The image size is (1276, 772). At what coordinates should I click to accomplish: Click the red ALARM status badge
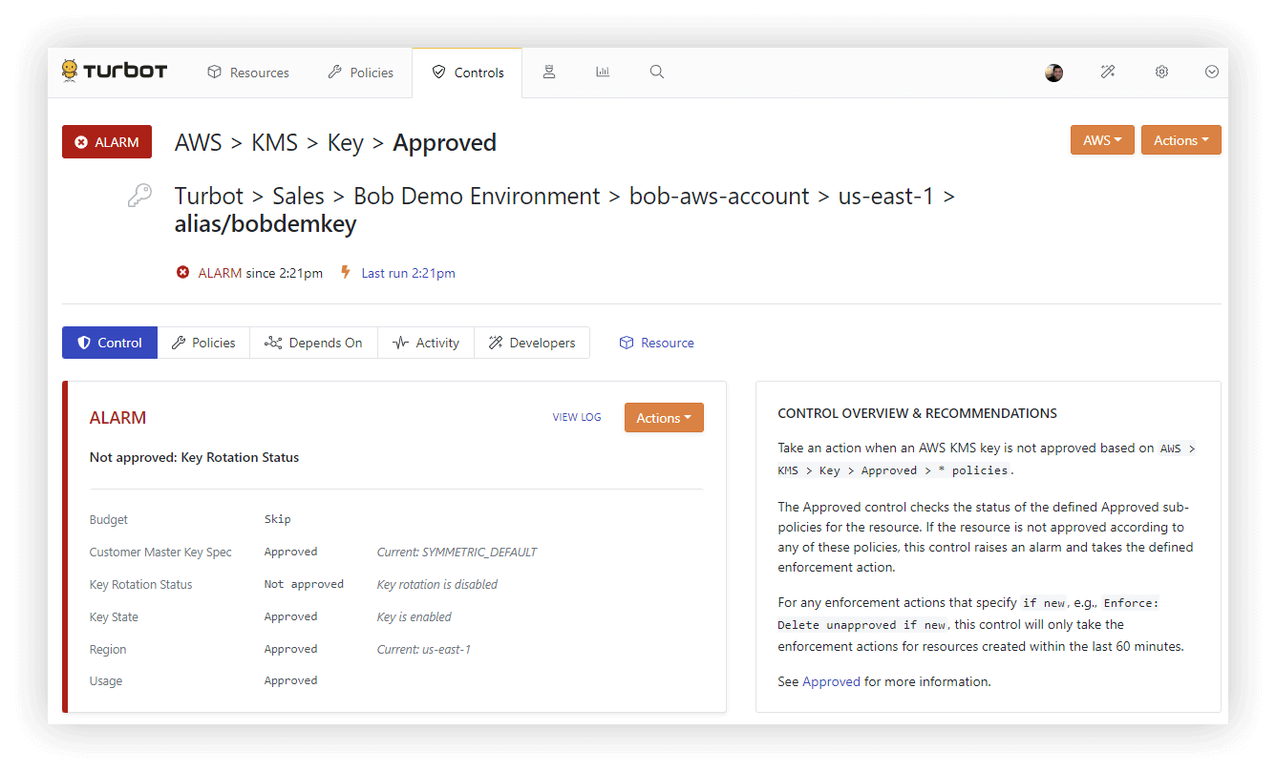107,142
